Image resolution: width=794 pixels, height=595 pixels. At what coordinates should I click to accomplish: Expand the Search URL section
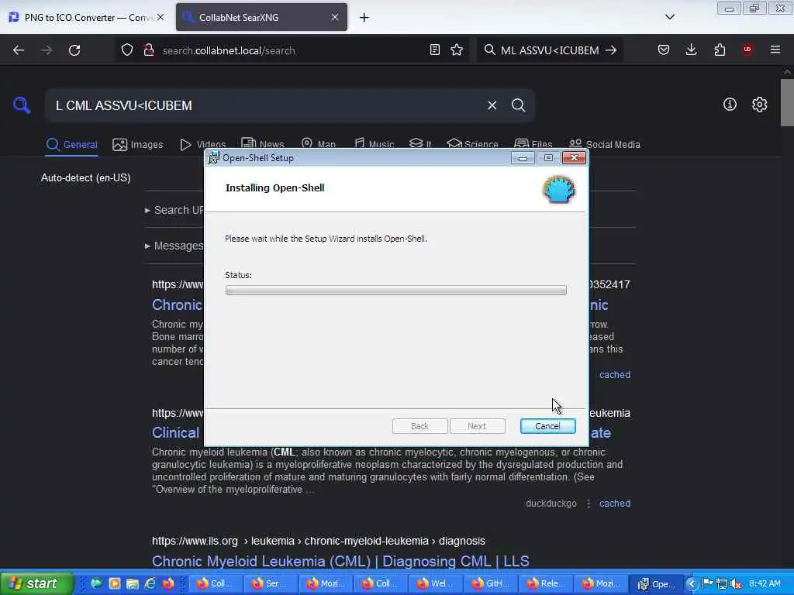[174, 210]
